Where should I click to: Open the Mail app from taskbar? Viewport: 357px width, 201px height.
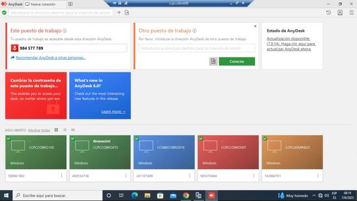pyautogui.click(x=173, y=195)
